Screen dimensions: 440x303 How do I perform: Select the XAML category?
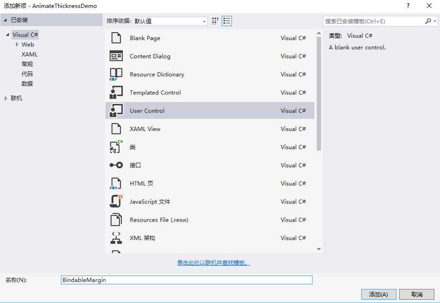[30, 54]
